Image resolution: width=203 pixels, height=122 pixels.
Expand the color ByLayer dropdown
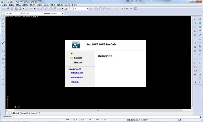(x=21, y=13)
